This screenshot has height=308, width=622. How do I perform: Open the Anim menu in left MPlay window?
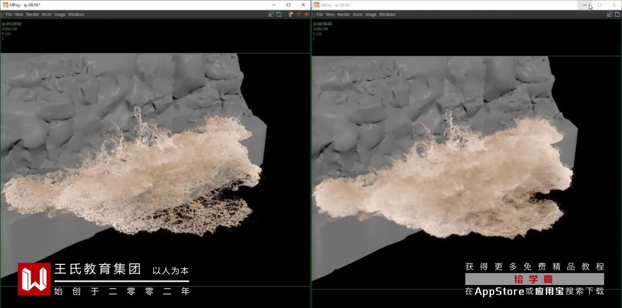(47, 14)
